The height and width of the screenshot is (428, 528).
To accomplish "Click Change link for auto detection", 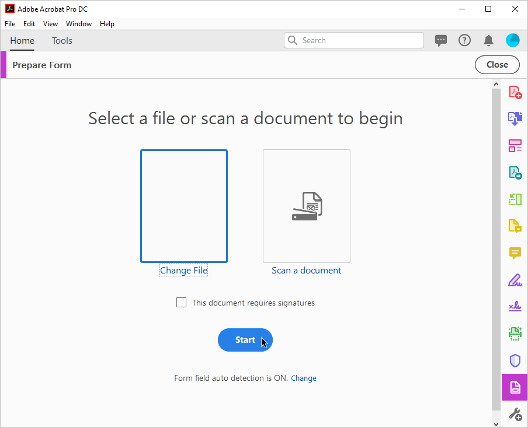I will tap(303, 378).
